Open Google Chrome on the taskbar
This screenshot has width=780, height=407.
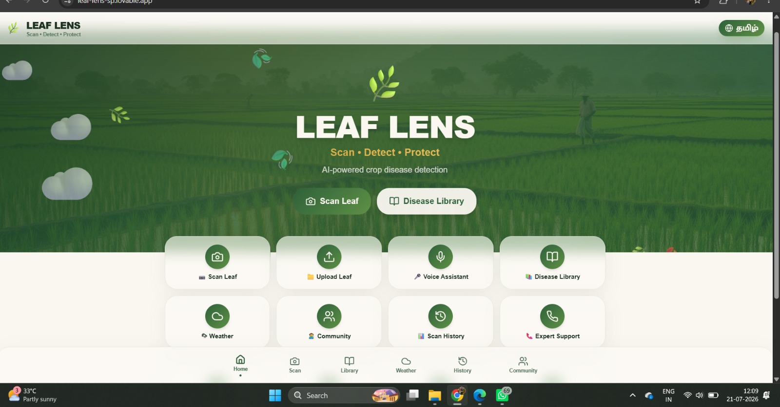click(457, 395)
